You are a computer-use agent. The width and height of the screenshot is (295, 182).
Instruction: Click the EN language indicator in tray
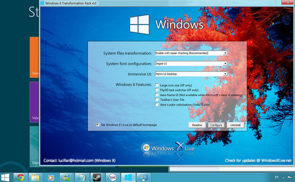[x=277, y=177]
